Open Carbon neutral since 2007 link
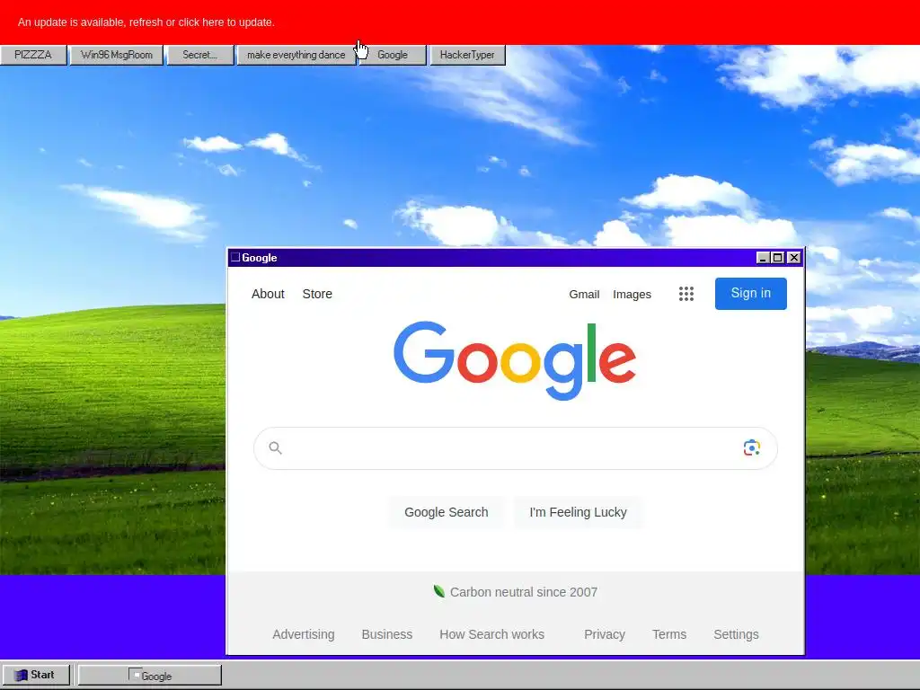The width and height of the screenshot is (920, 690). click(524, 592)
